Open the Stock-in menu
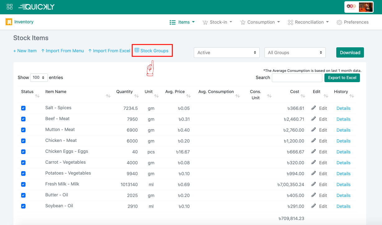 (x=217, y=22)
